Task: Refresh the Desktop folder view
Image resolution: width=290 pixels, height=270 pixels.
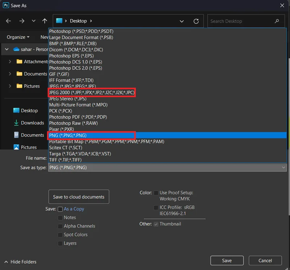Action: (196, 21)
